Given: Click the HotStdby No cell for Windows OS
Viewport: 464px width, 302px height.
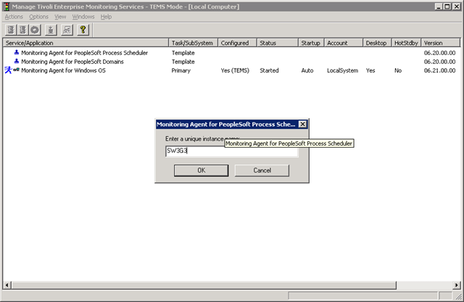Looking at the screenshot, I should pyautogui.click(x=398, y=71).
